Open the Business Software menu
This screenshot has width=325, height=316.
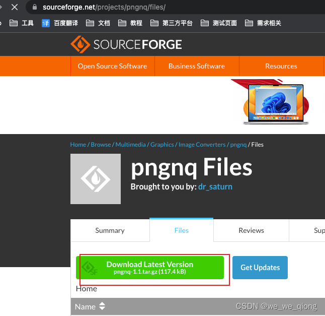point(197,66)
